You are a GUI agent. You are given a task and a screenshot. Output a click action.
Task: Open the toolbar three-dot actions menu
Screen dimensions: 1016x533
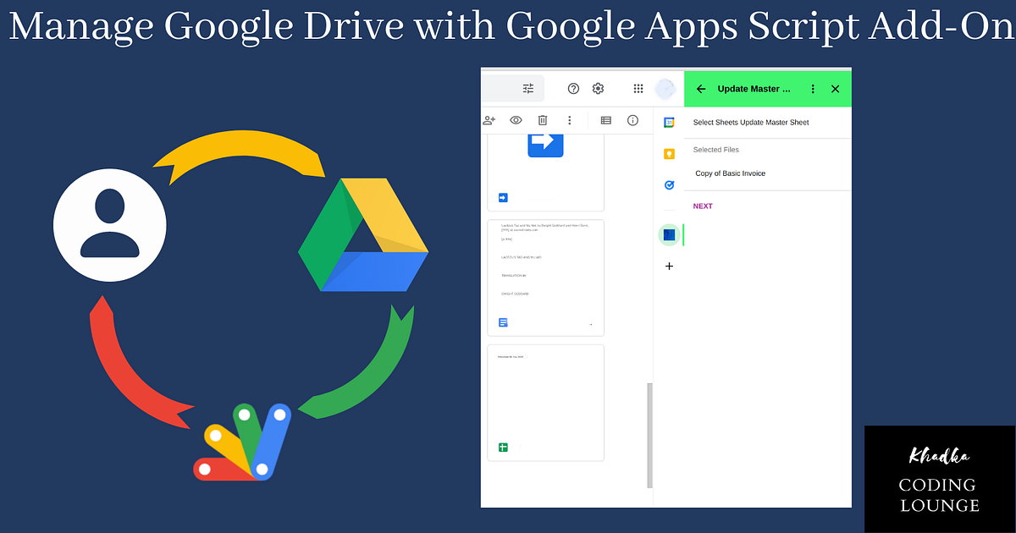coord(569,120)
